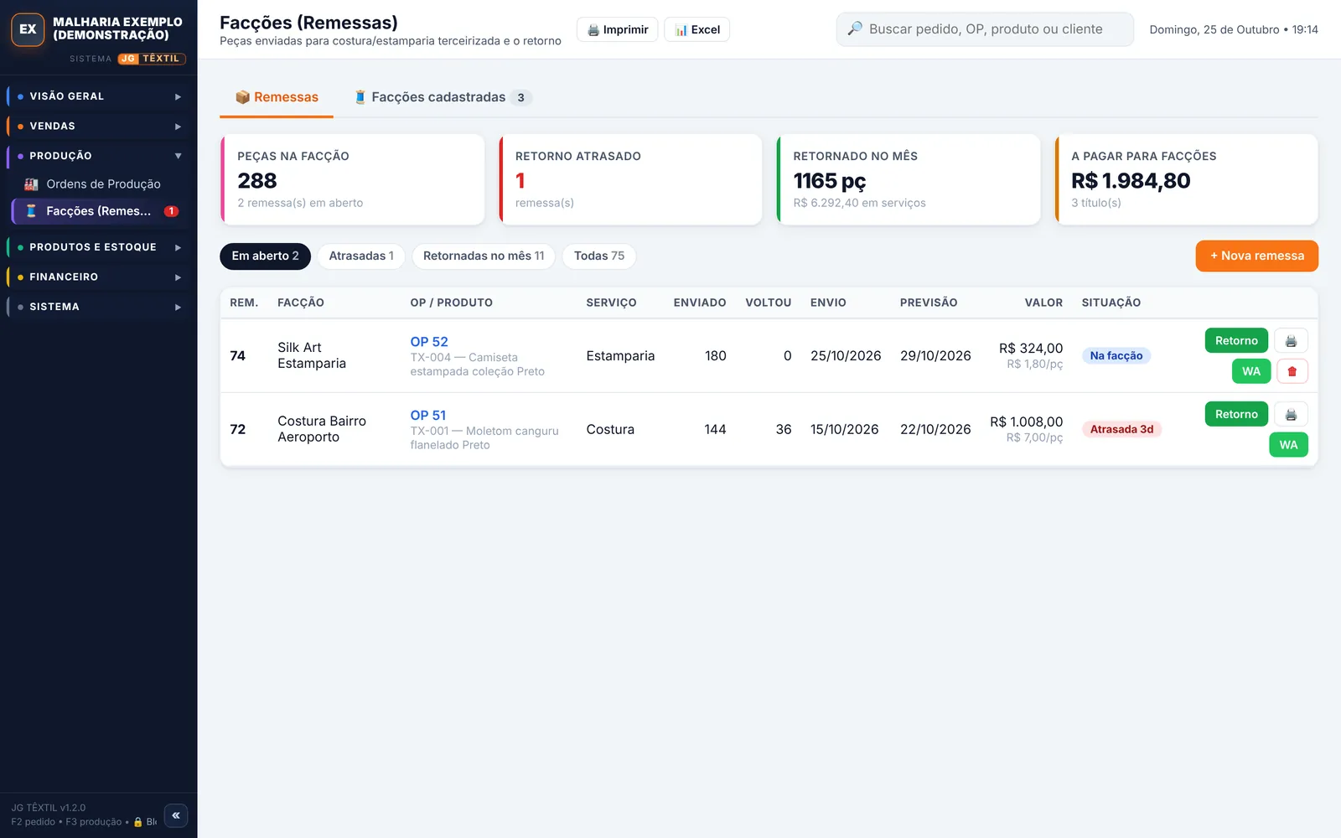
Task: Switch to the Remessas tab
Action: click(277, 97)
